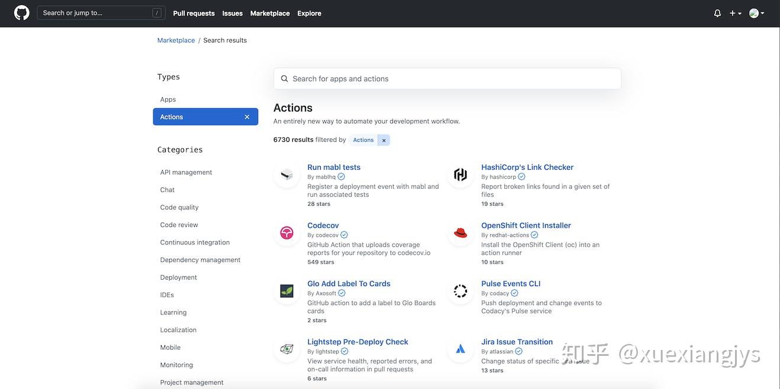Choose the Continuous integration category
The height and width of the screenshot is (389, 780).
click(195, 242)
